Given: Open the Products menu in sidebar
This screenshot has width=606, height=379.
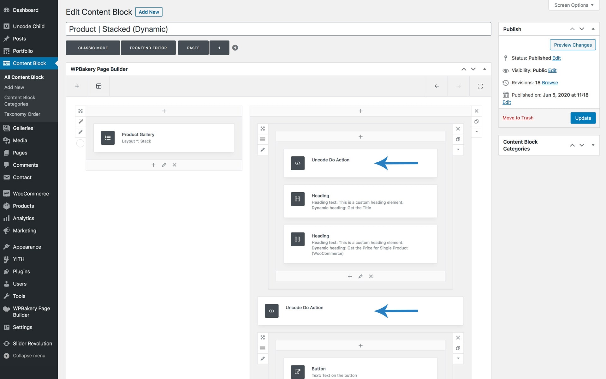Looking at the screenshot, I should tap(23, 206).
